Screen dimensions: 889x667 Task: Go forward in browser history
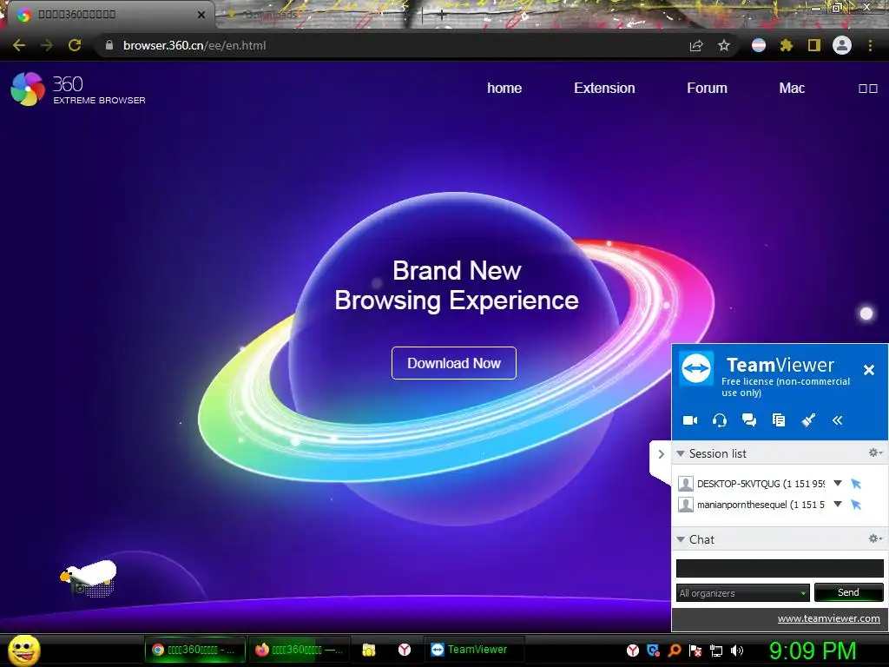click(x=47, y=45)
